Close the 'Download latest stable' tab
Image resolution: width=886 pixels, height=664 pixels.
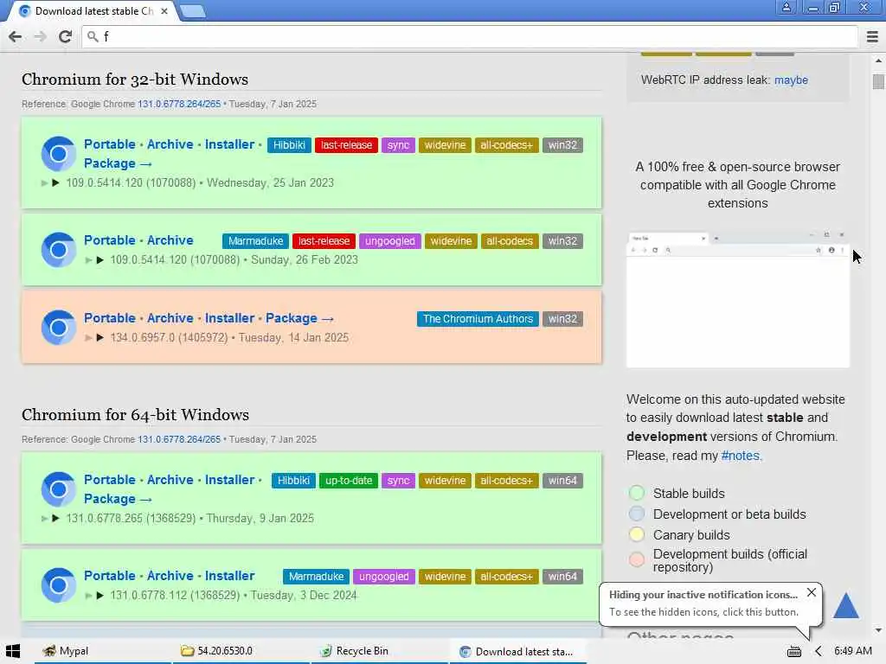(x=164, y=11)
